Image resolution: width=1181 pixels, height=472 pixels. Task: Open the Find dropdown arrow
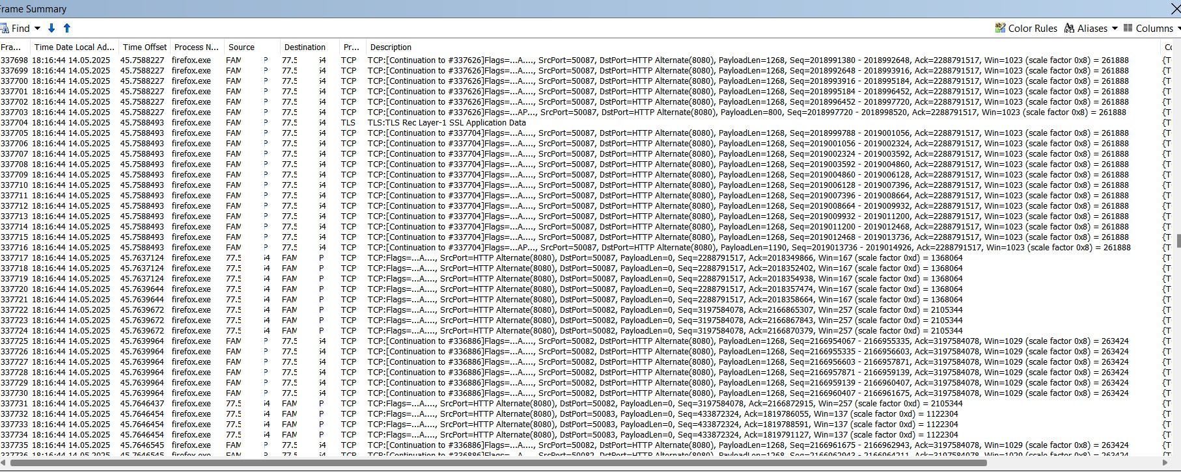37,29
